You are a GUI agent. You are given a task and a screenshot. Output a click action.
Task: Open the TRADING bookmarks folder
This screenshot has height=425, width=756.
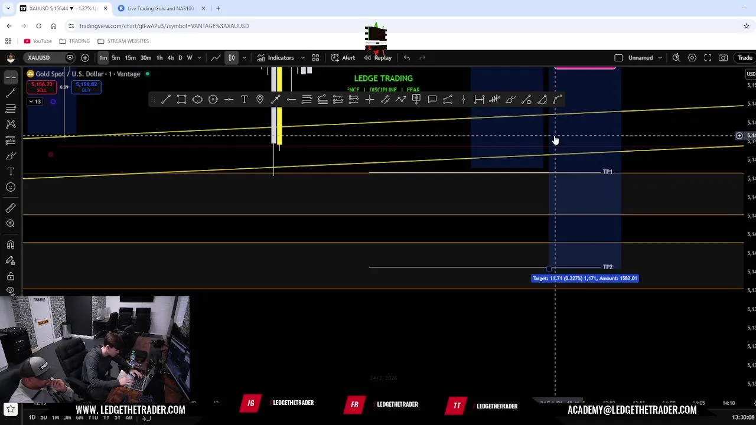pyautogui.click(x=74, y=41)
